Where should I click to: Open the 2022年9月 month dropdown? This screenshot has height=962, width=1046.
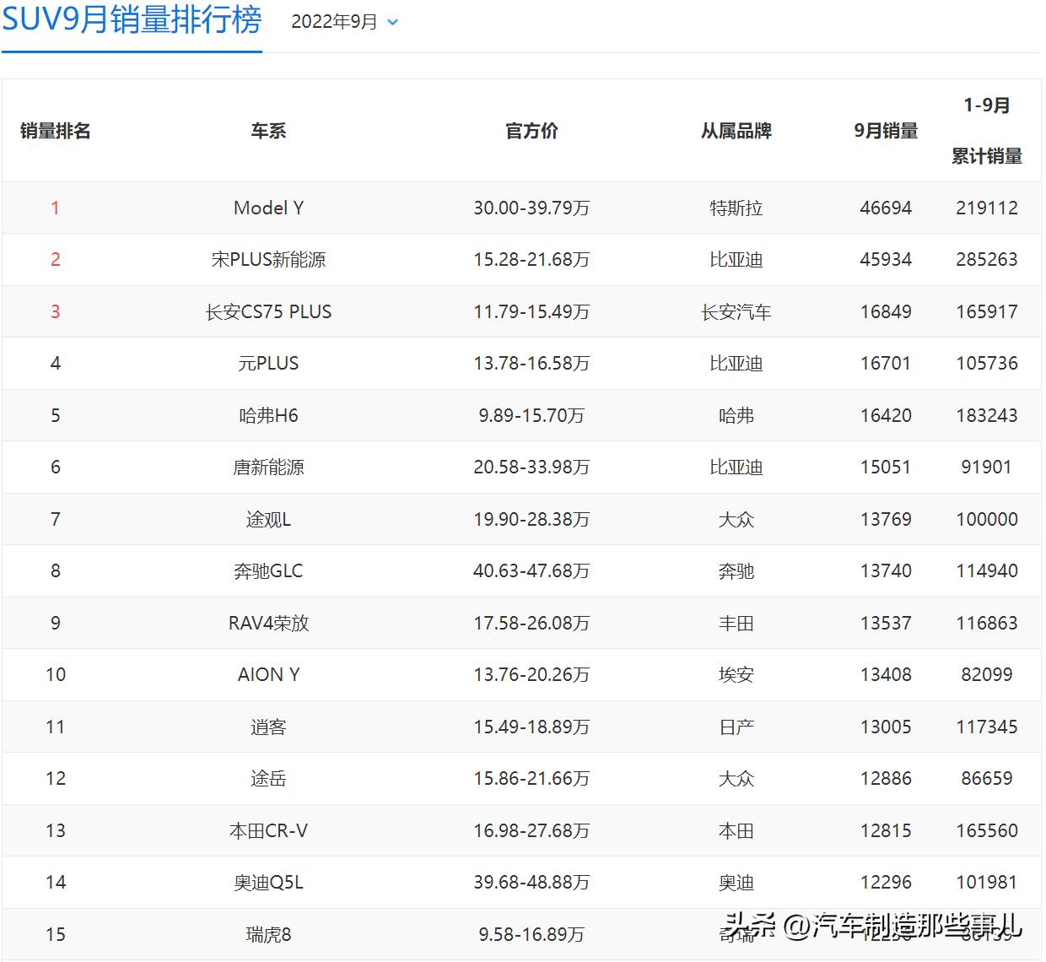341,21
